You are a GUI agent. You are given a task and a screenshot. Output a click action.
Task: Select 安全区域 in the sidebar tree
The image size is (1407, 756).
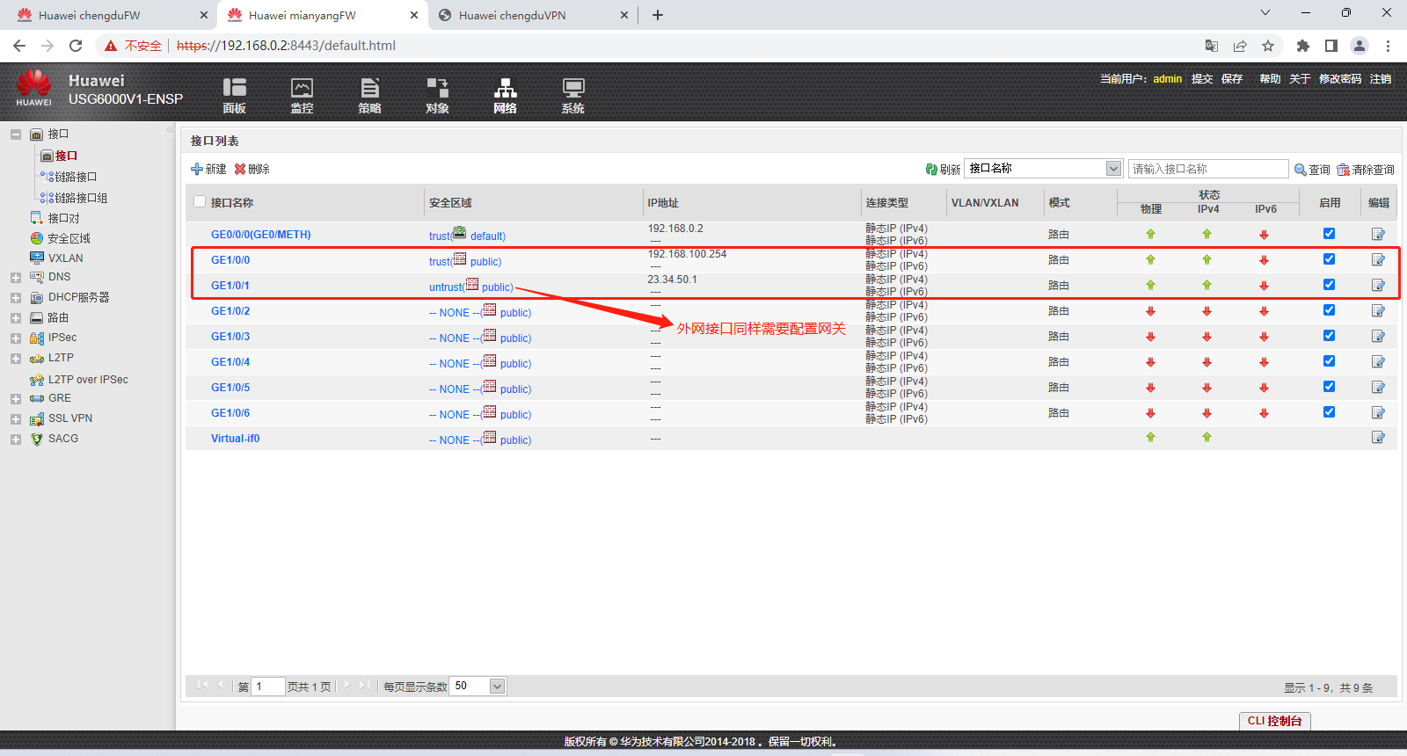[x=69, y=238]
